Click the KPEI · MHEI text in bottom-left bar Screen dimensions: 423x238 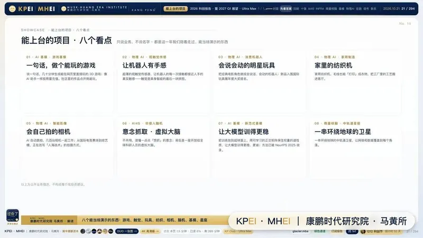[14, 231]
